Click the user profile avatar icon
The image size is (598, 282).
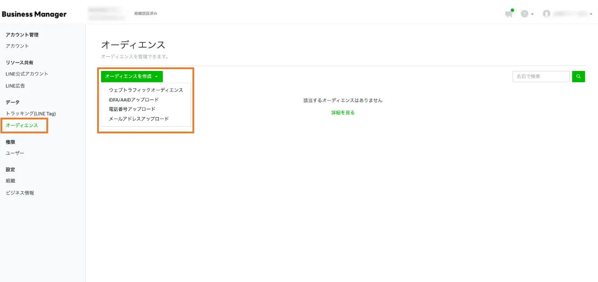pyautogui.click(x=546, y=14)
